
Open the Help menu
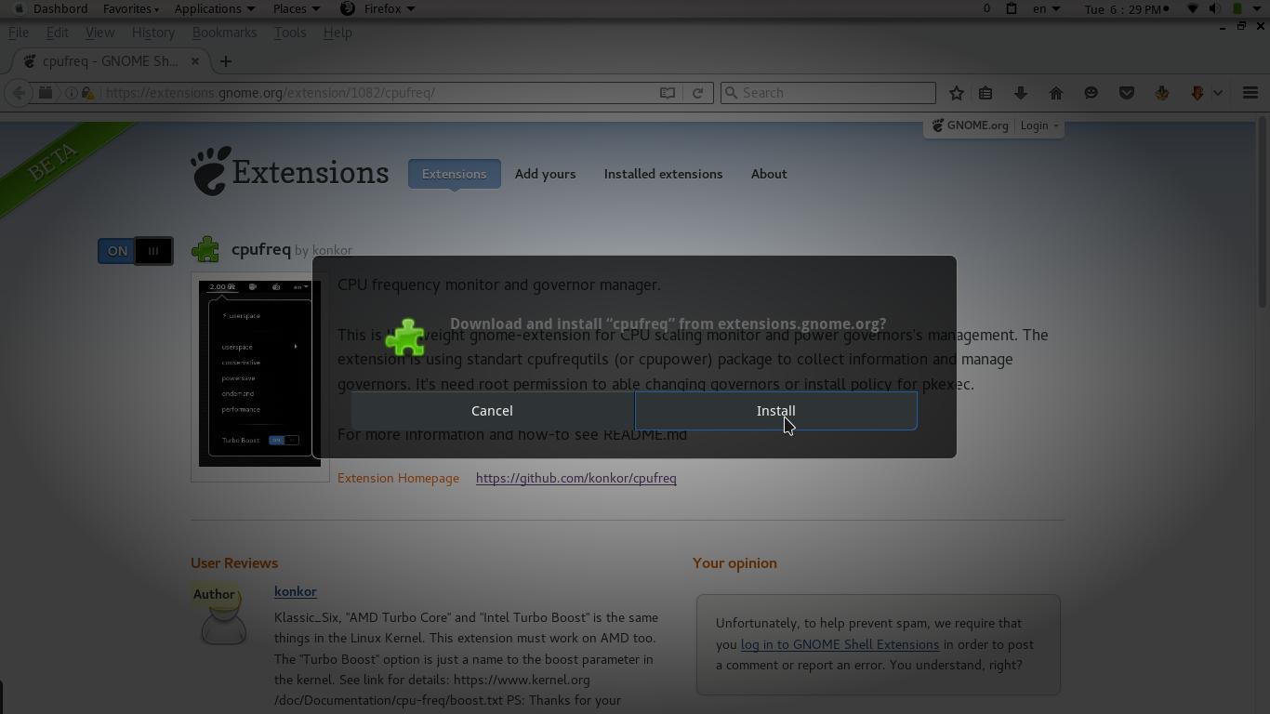(x=337, y=33)
